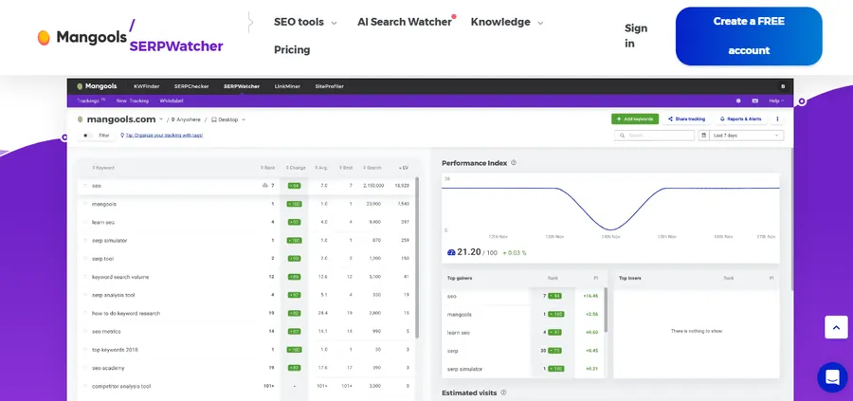Sort the table by Change column
The image size is (853, 401).
click(296, 168)
